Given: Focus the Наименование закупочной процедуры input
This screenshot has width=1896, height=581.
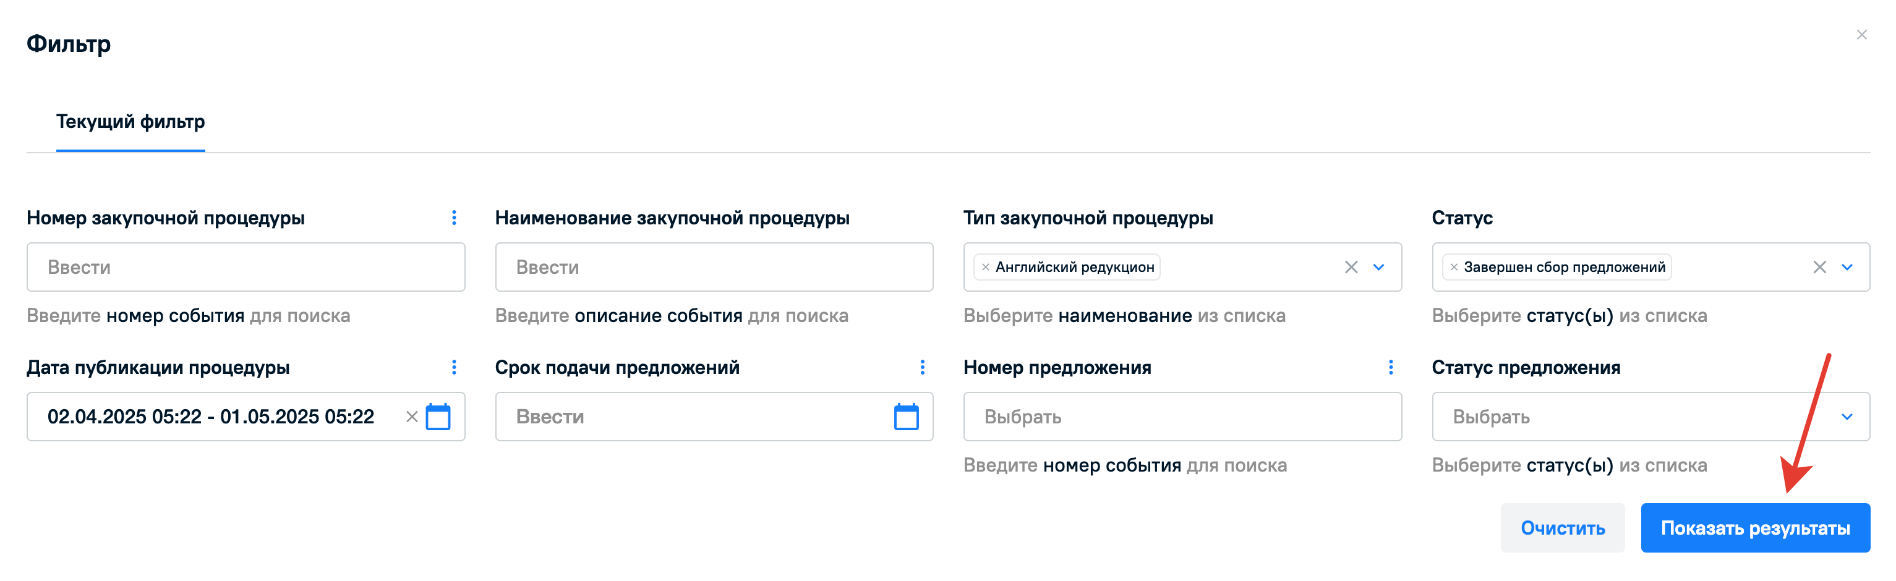Looking at the screenshot, I should click(x=714, y=267).
